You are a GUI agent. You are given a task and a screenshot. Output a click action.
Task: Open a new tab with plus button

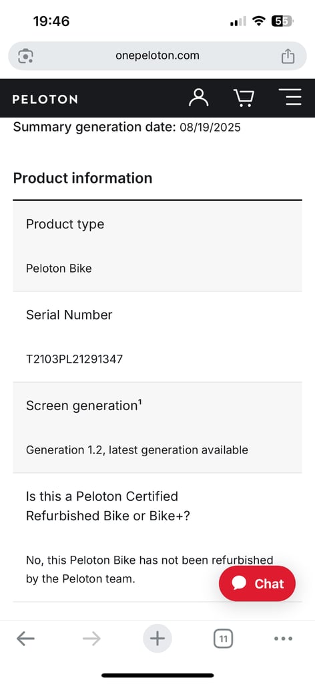tap(157, 639)
